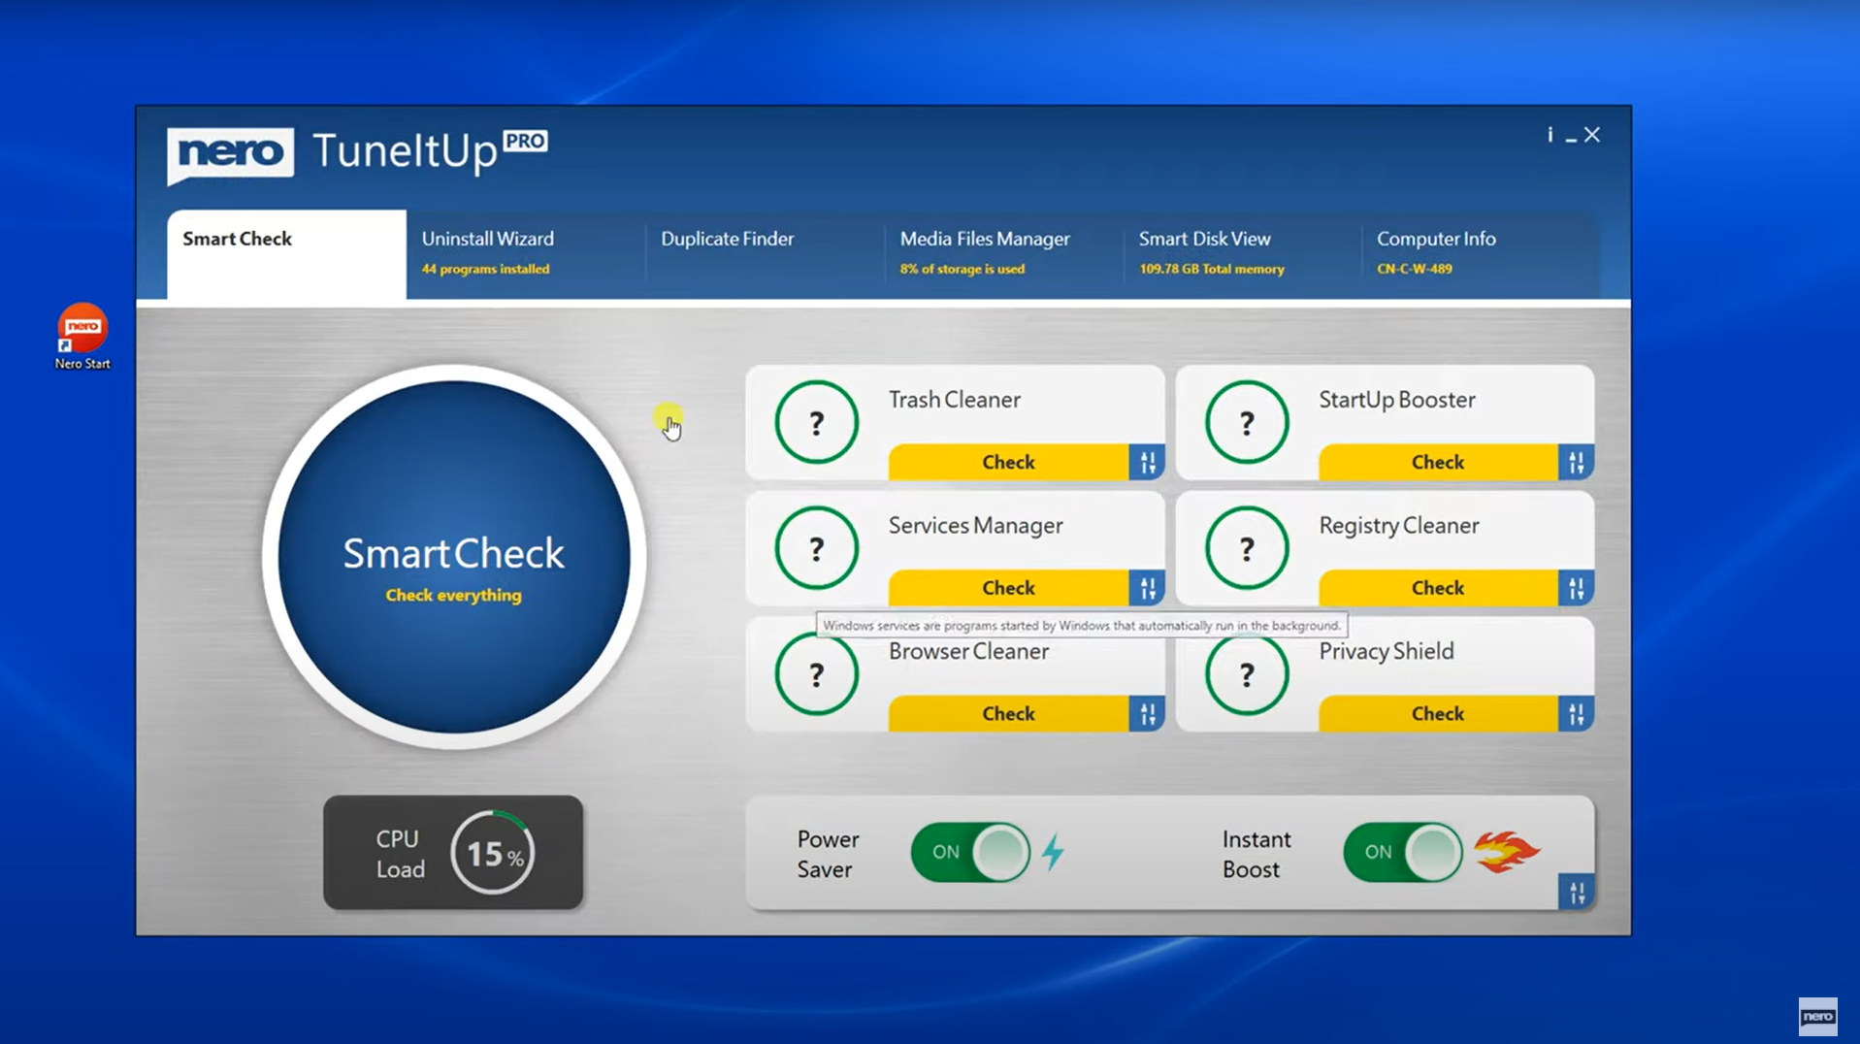The height and width of the screenshot is (1044, 1860).
Task: Open Registry Cleaner settings sliders icon
Action: [x=1576, y=588]
